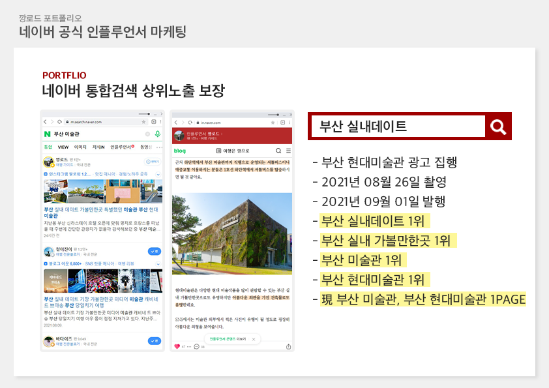Clear the Naver search text with X icon

(147, 134)
